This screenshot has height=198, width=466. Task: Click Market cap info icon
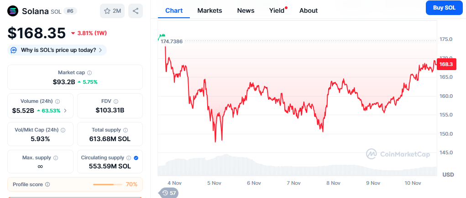(89, 73)
